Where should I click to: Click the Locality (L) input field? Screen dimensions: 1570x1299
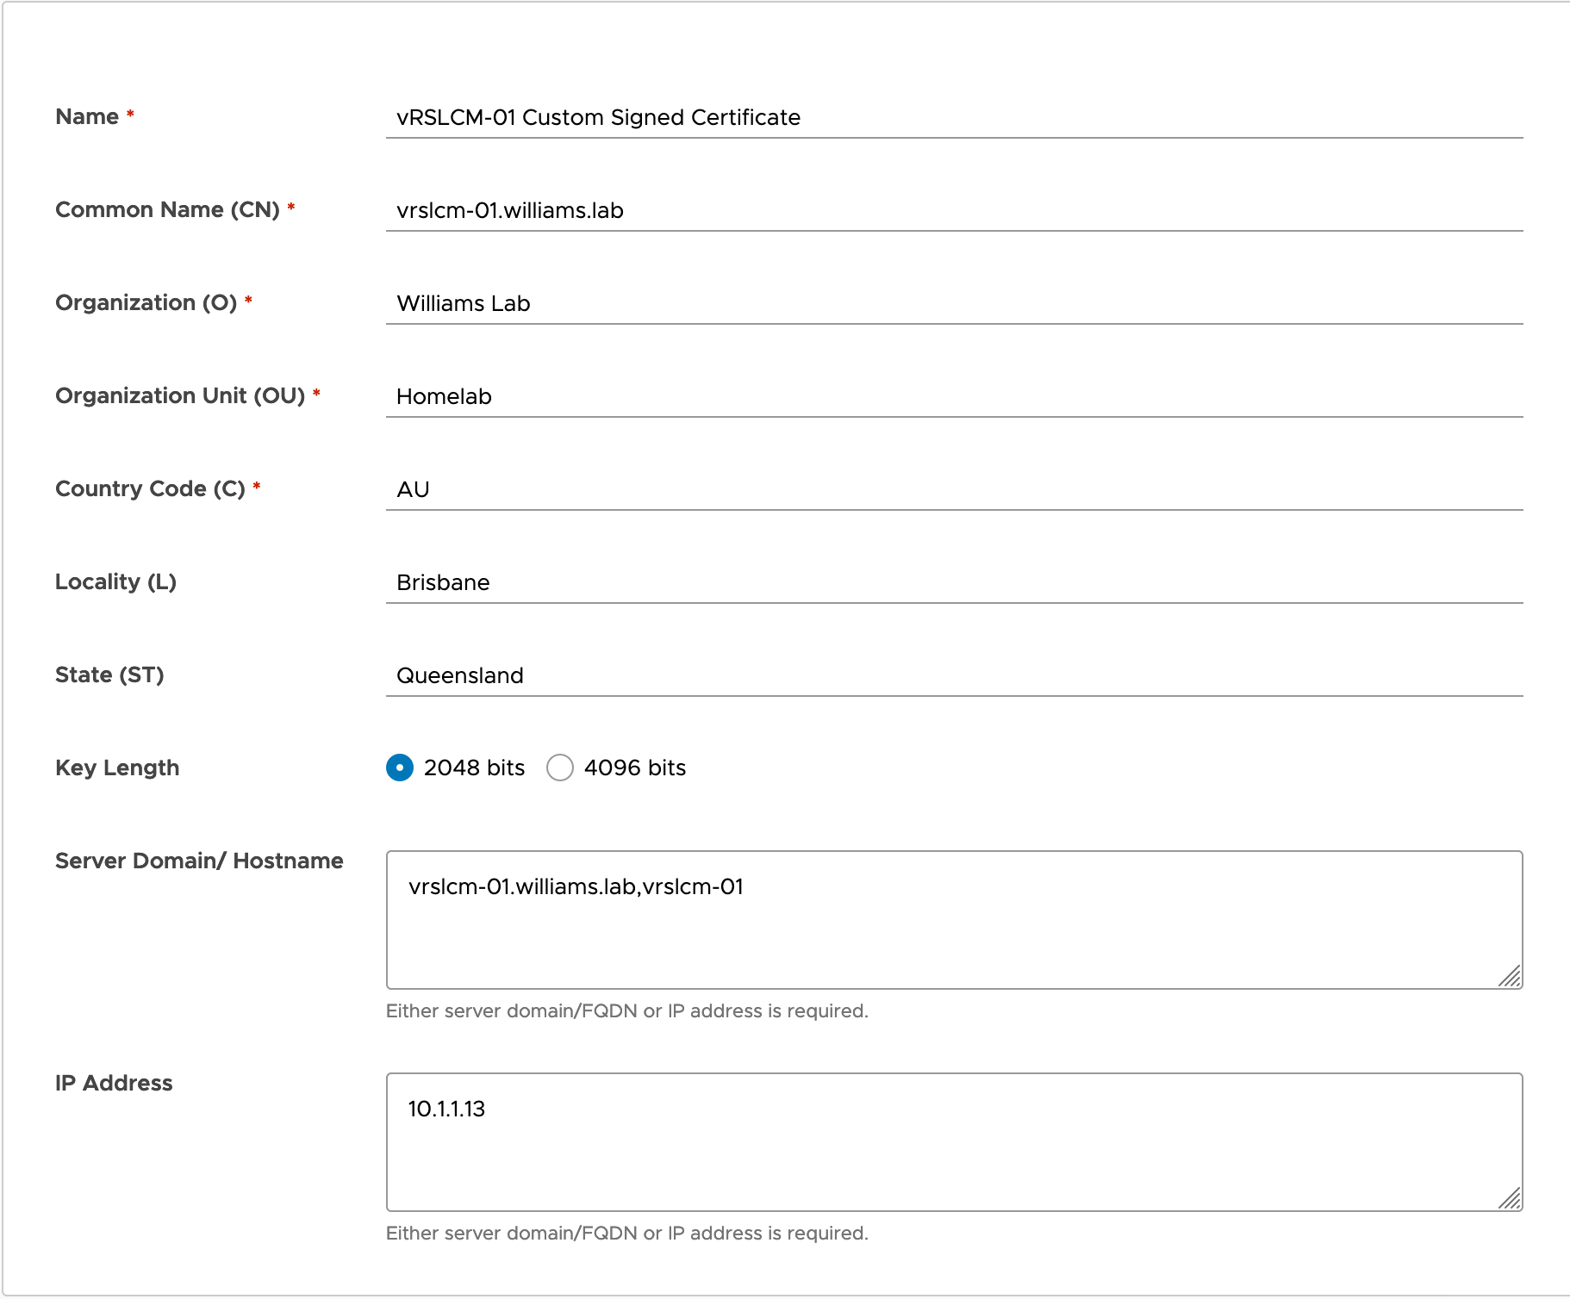tap(954, 582)
